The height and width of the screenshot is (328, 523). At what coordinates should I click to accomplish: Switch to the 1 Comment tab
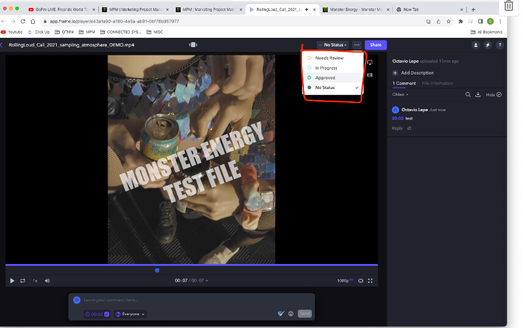click(404, 84)
